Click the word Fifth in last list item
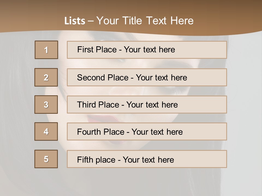This screenshot has height=196, width=262. 85,160
